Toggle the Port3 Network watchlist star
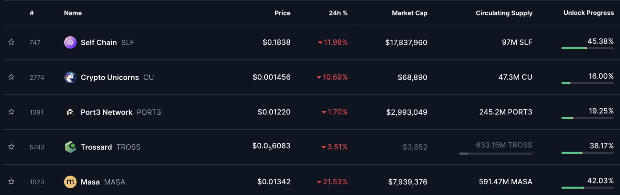 11,112
